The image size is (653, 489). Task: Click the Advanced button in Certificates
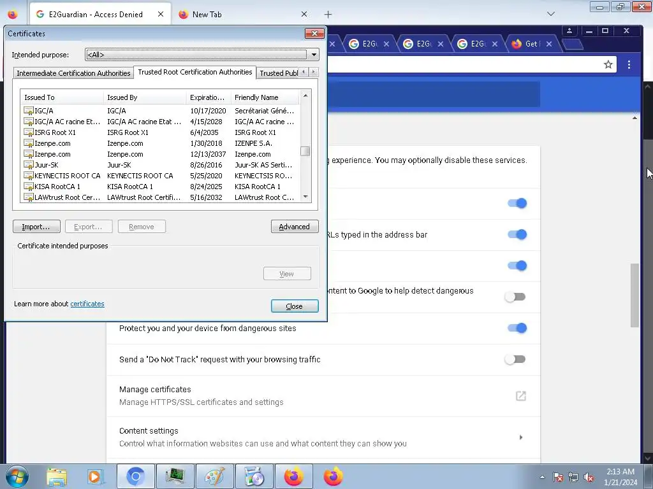click(295, 227)
